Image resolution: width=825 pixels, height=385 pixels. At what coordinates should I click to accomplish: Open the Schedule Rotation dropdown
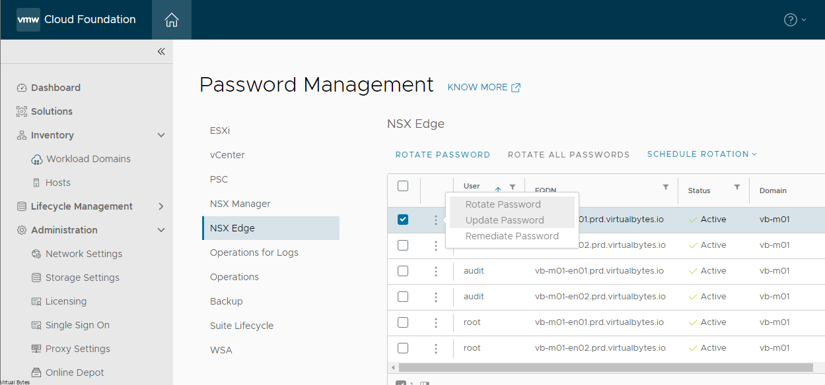pyautogui.click(x=701, y=154)
